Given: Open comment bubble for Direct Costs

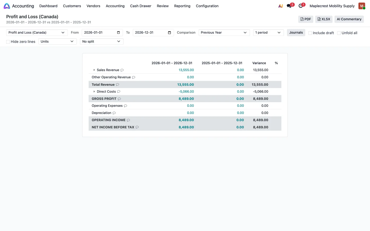Looking at the screenshot, I should (x=119, y=92).
